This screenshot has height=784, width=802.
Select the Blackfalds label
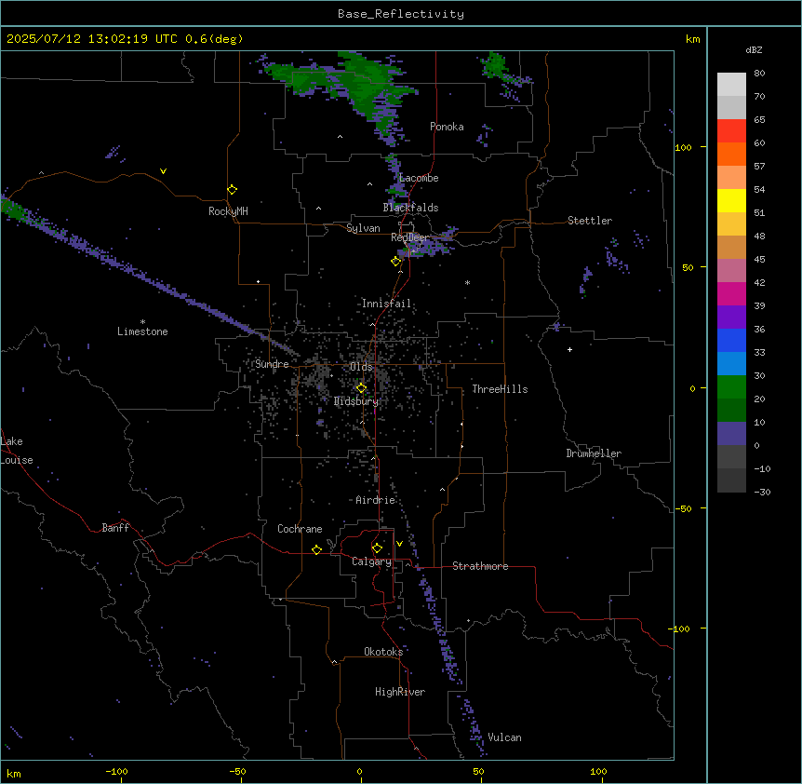click(x=410, y=208)
